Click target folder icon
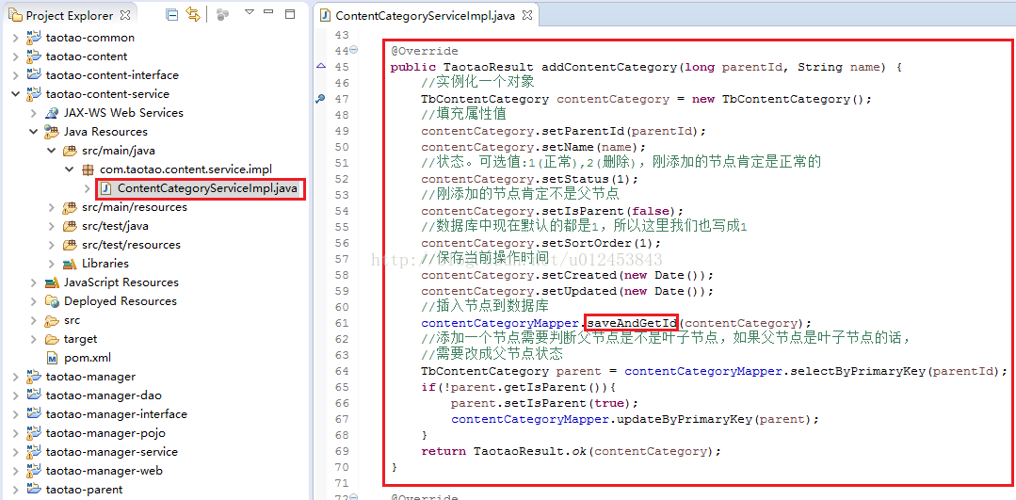The width and height of the screenshot is (1016, 500). pos(52,339)
